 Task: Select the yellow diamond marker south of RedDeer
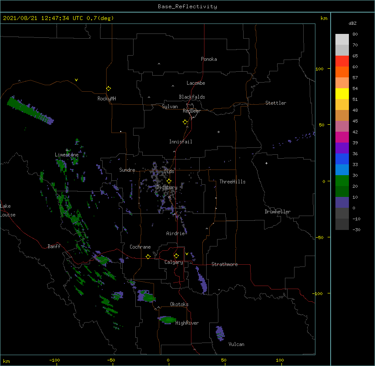tap(185, 122)
